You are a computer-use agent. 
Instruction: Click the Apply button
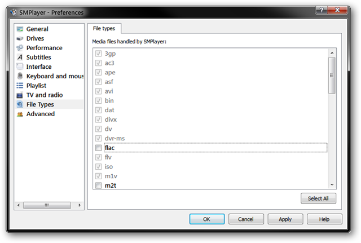click(285, 219)
